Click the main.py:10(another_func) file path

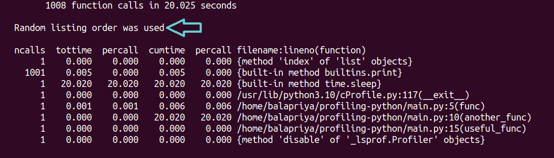click(x=384, y=117)
